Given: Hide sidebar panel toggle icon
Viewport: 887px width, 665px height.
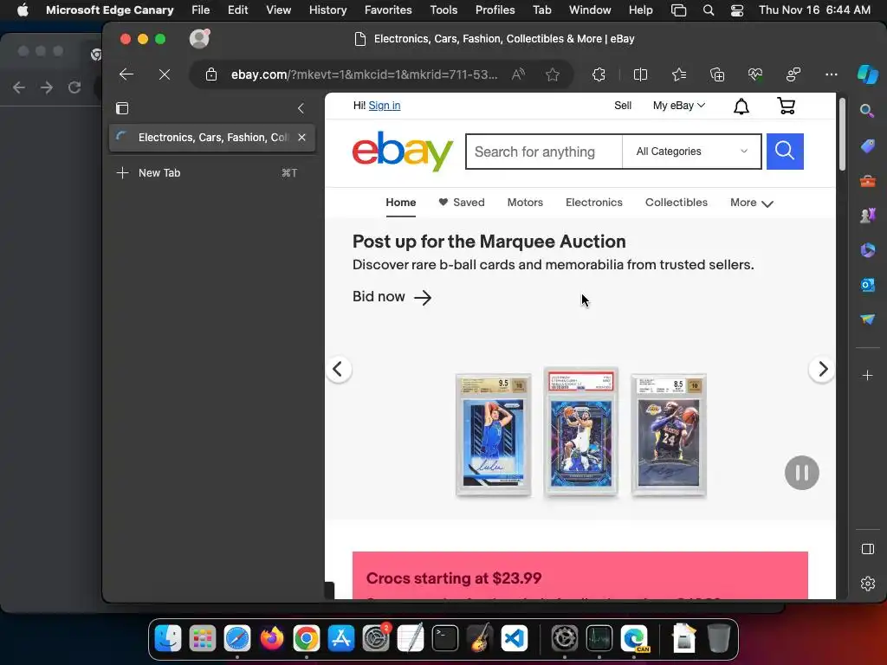Looking at the screenshot, I should [867, 549].
